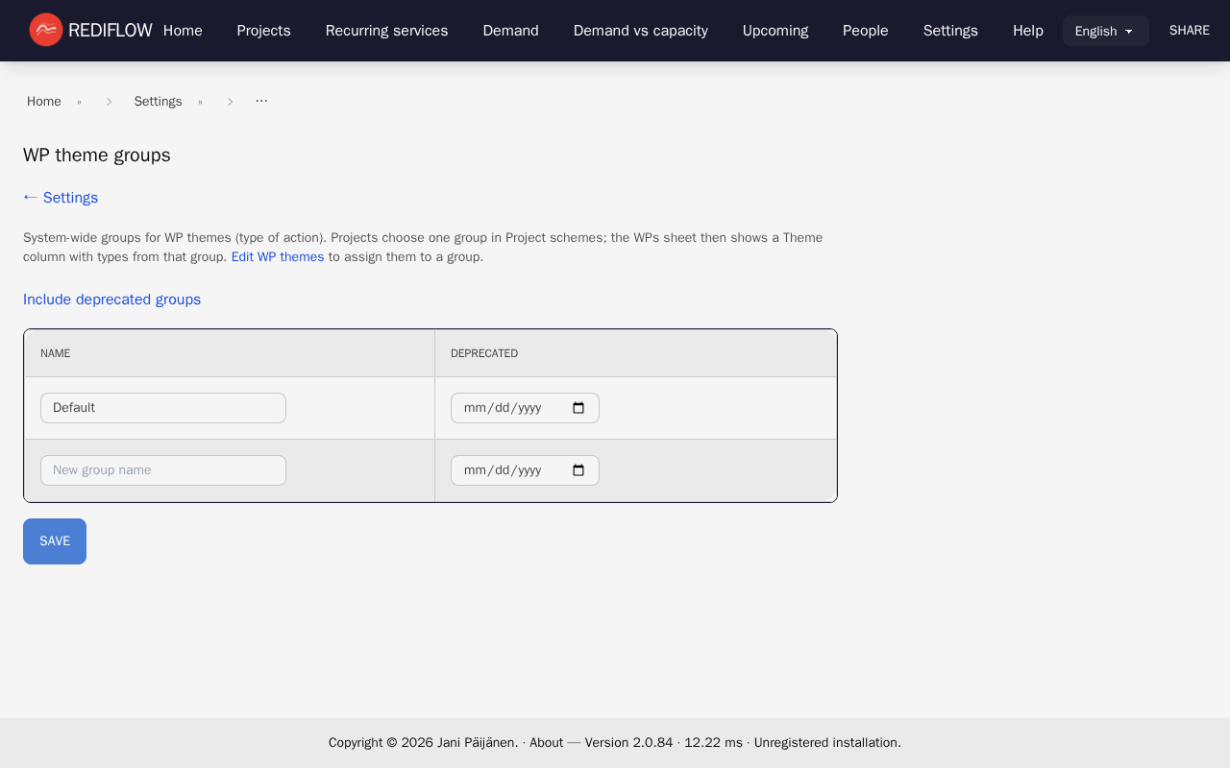Click the Rediflow logo icon
This screenshot has width=1230, height=768.
point(44,30)
